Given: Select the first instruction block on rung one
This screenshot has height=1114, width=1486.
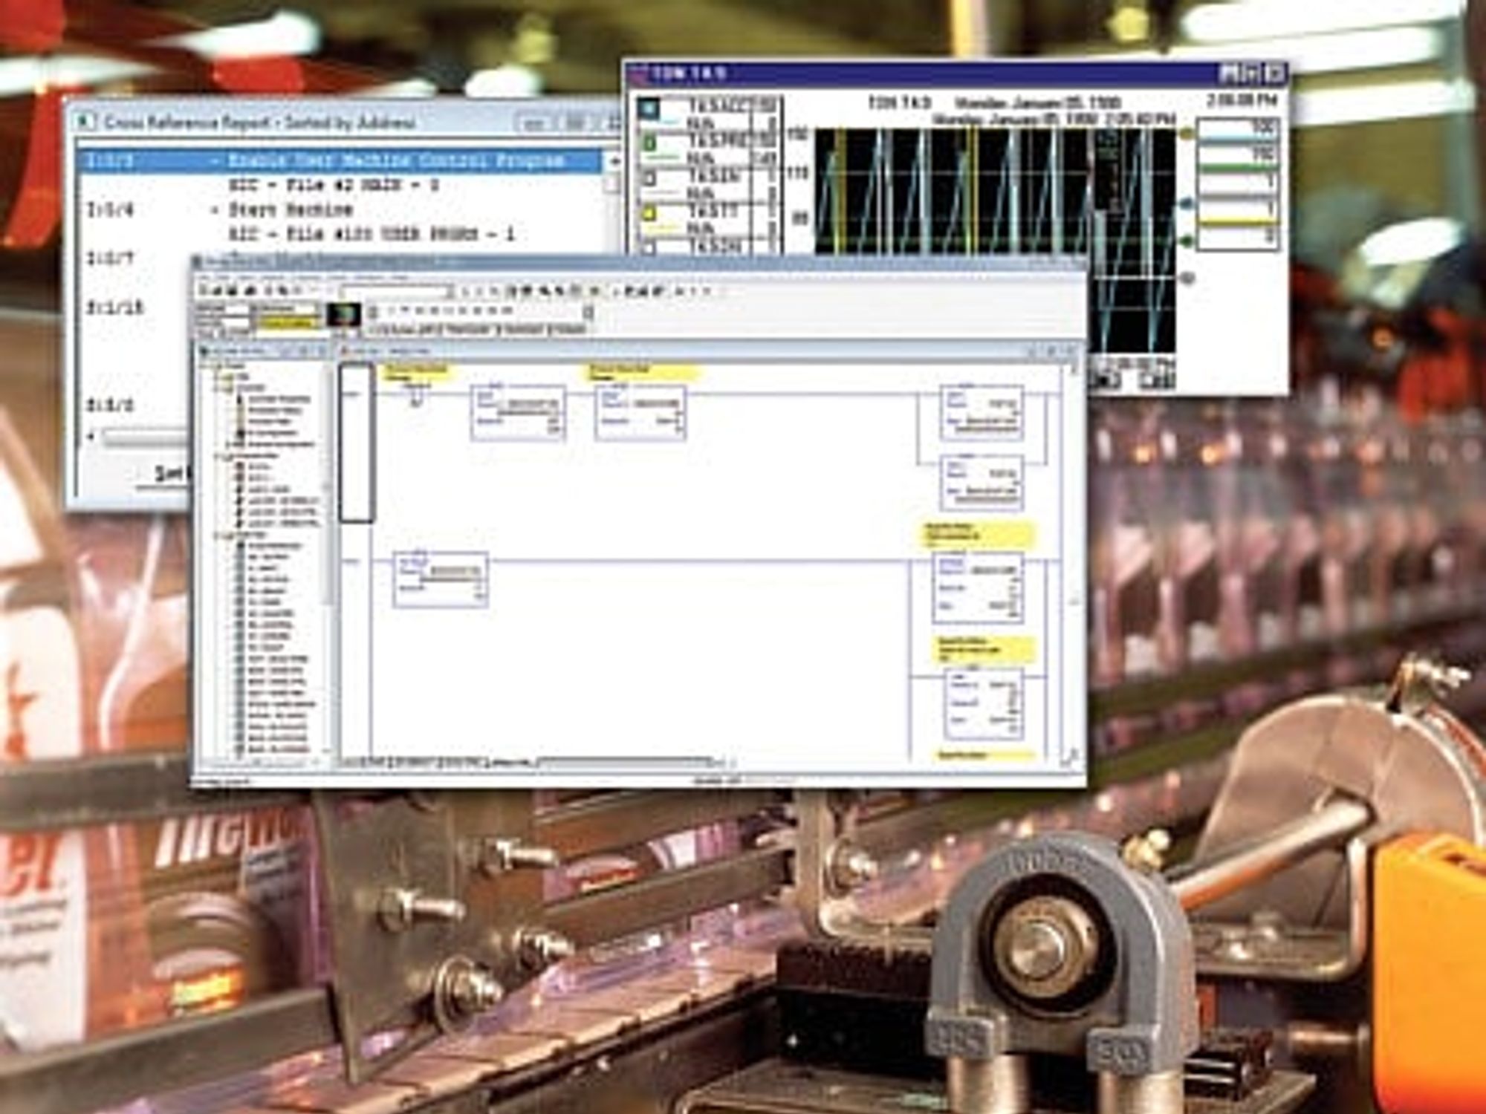Looking at the screenshot, I should (518, 414).
